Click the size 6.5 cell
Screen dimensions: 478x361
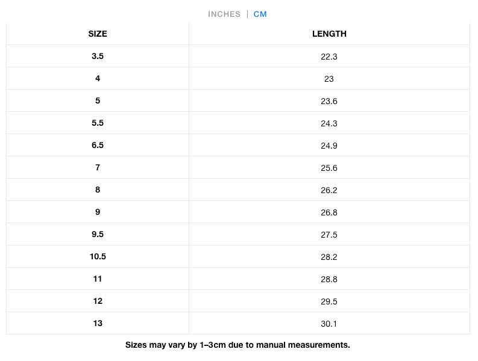[x=98, y=145]
